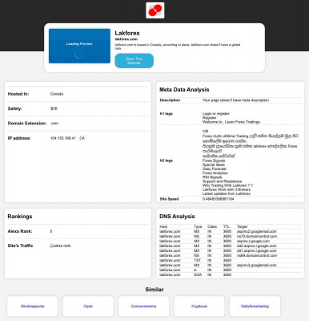
Task: Select the 'Special Ideas' h2 tag
Action: [x=214, y=165]
